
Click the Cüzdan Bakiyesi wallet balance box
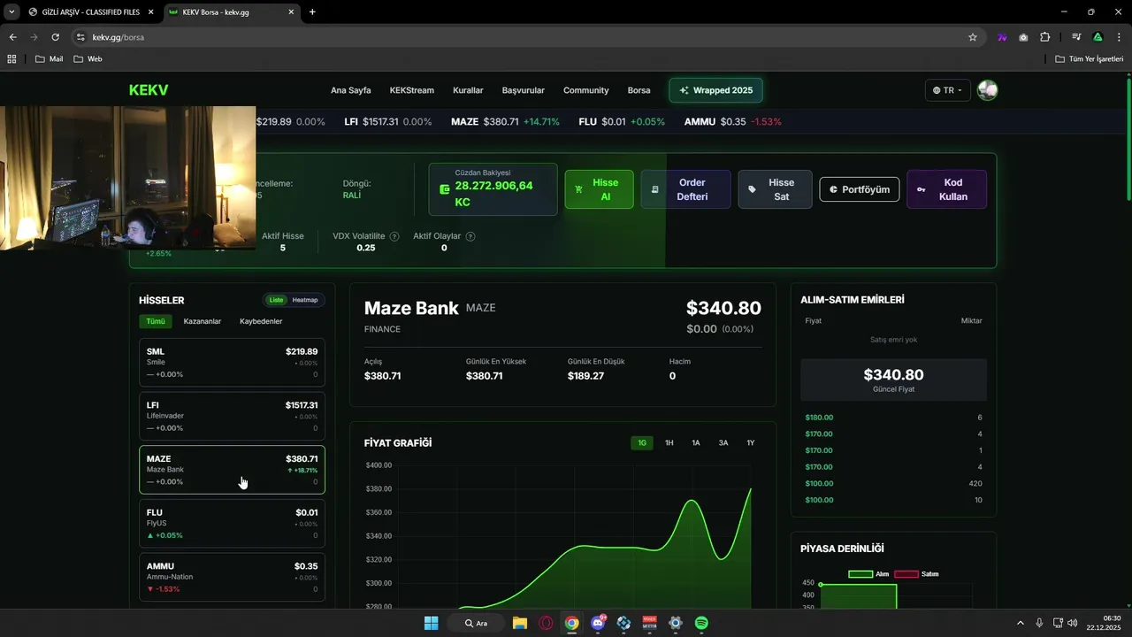(493, 189)
